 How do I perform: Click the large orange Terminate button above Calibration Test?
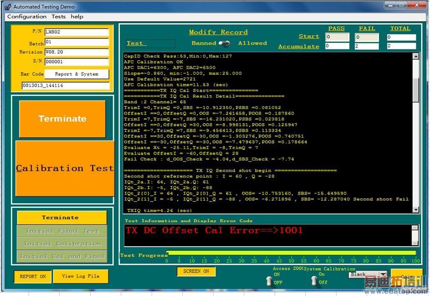(x=62, y=119)
